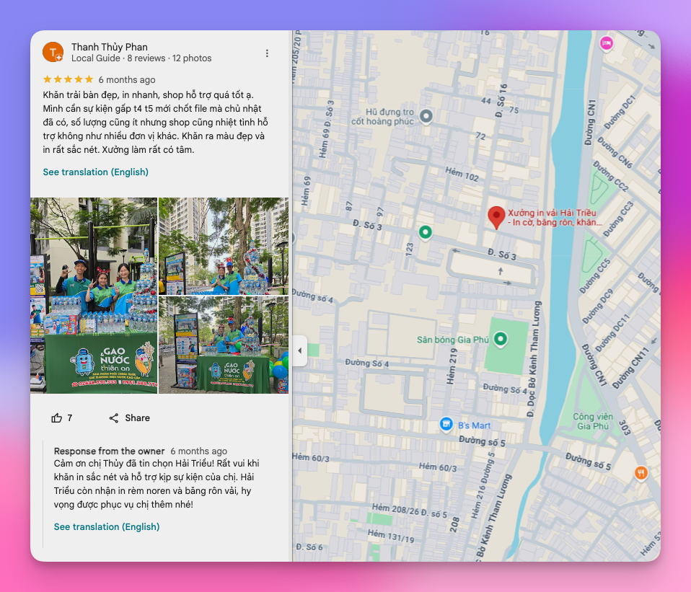This screenshot has width=691, height=592.
Task: Like the review with thumbs-up icon
Action: 57,418
